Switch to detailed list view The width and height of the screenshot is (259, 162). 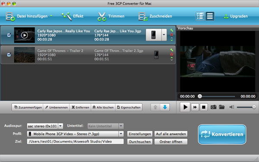coord(200,16)
